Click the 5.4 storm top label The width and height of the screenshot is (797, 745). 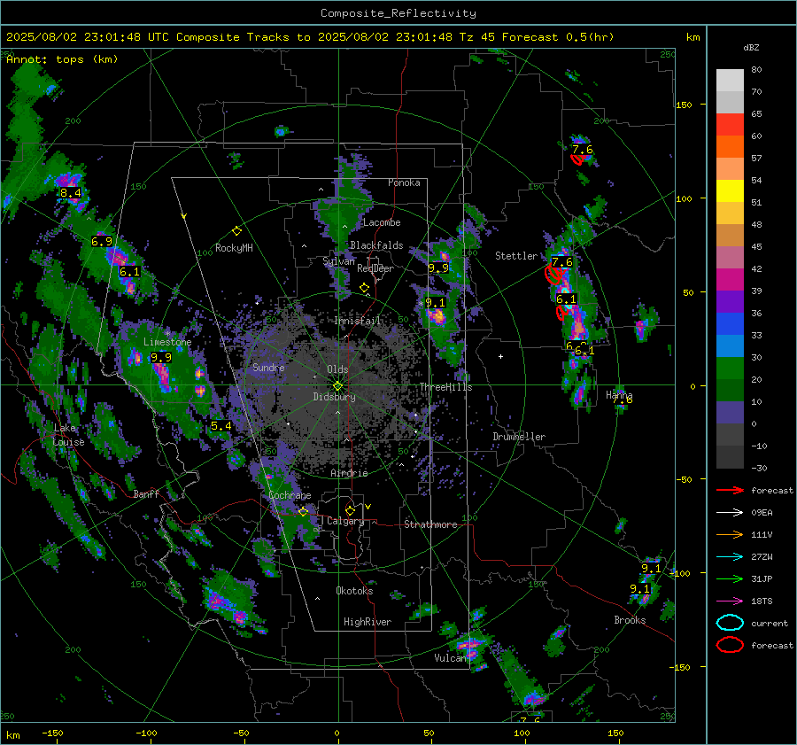pyautogui.click(x=221, y=426)
